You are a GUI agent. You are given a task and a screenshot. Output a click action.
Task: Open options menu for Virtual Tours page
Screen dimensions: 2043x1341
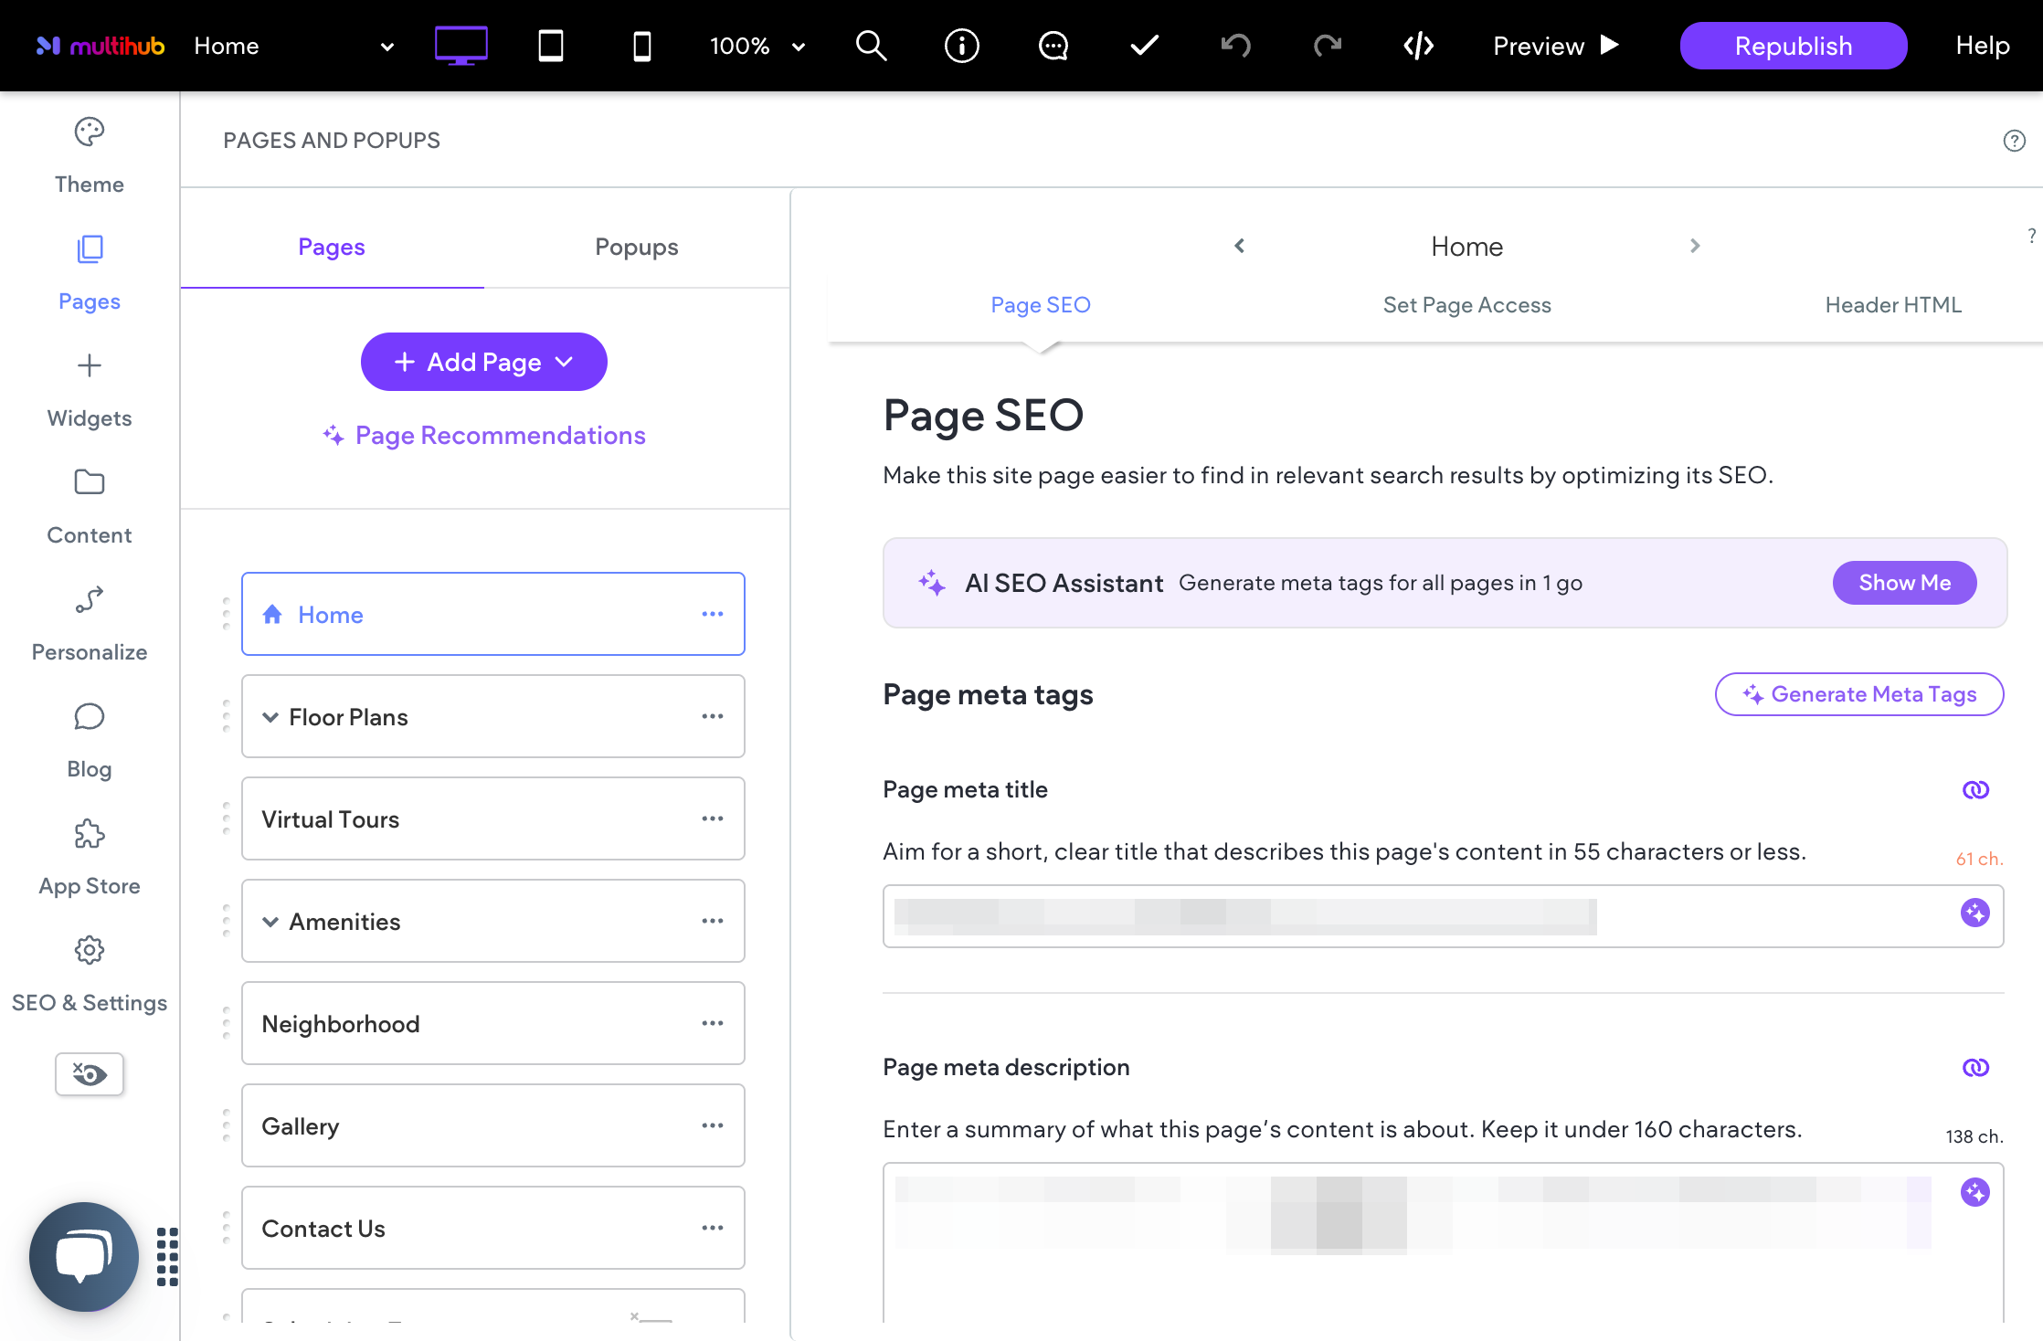point(713,818)
